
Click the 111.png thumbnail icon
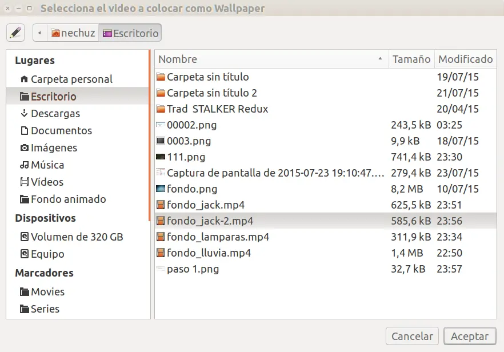[x=161, y=157]
